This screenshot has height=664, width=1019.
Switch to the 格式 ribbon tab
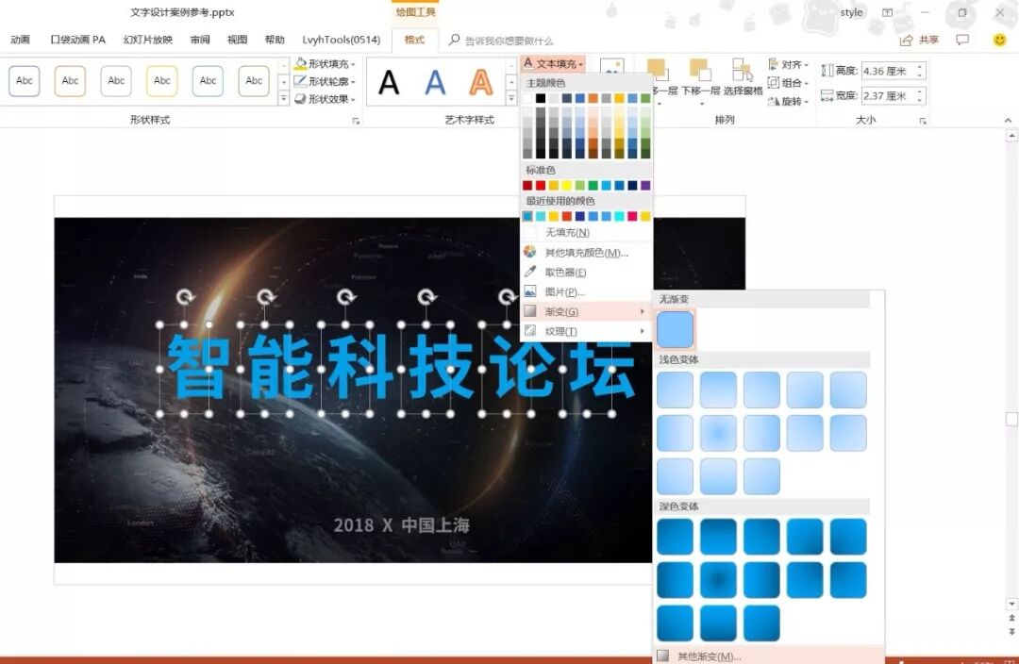414,40
